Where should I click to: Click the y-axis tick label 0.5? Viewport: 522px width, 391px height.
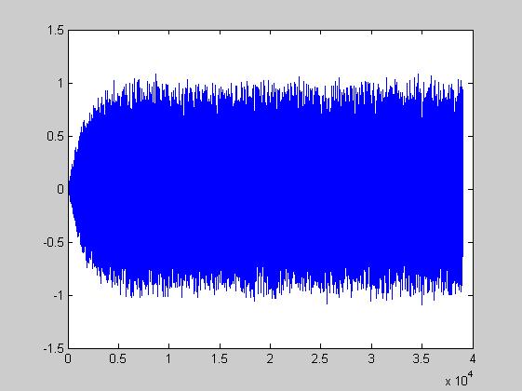tap(56, 136)
